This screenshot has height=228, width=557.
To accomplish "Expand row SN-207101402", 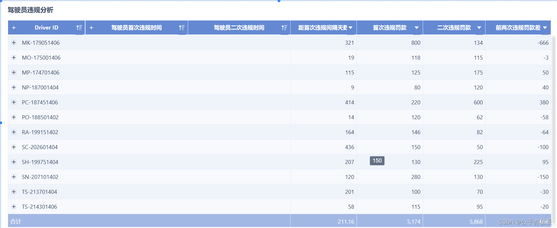I will point(14,177).
